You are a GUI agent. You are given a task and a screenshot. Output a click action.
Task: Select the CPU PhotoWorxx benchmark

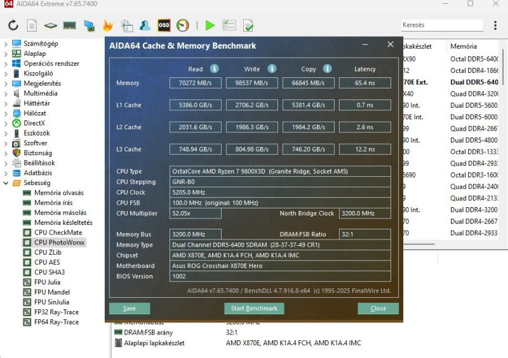pos(59,243)
